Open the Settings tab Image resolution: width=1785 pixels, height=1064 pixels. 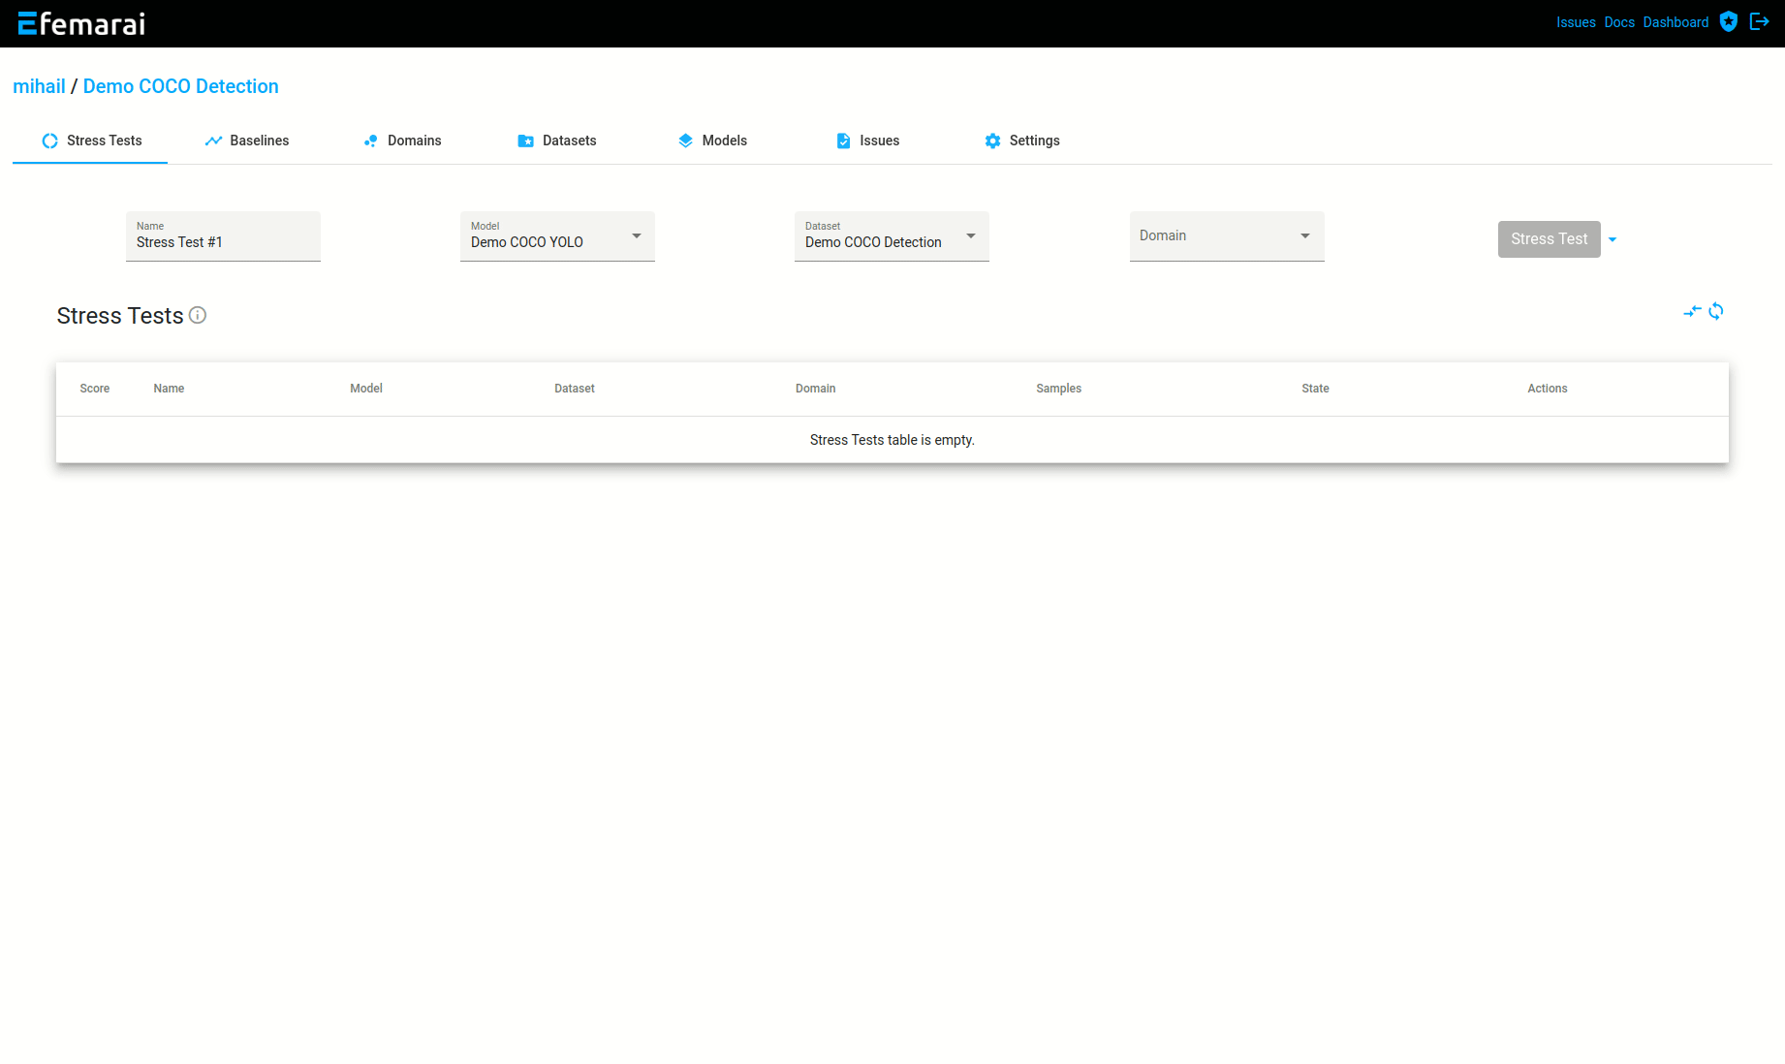1022,141
